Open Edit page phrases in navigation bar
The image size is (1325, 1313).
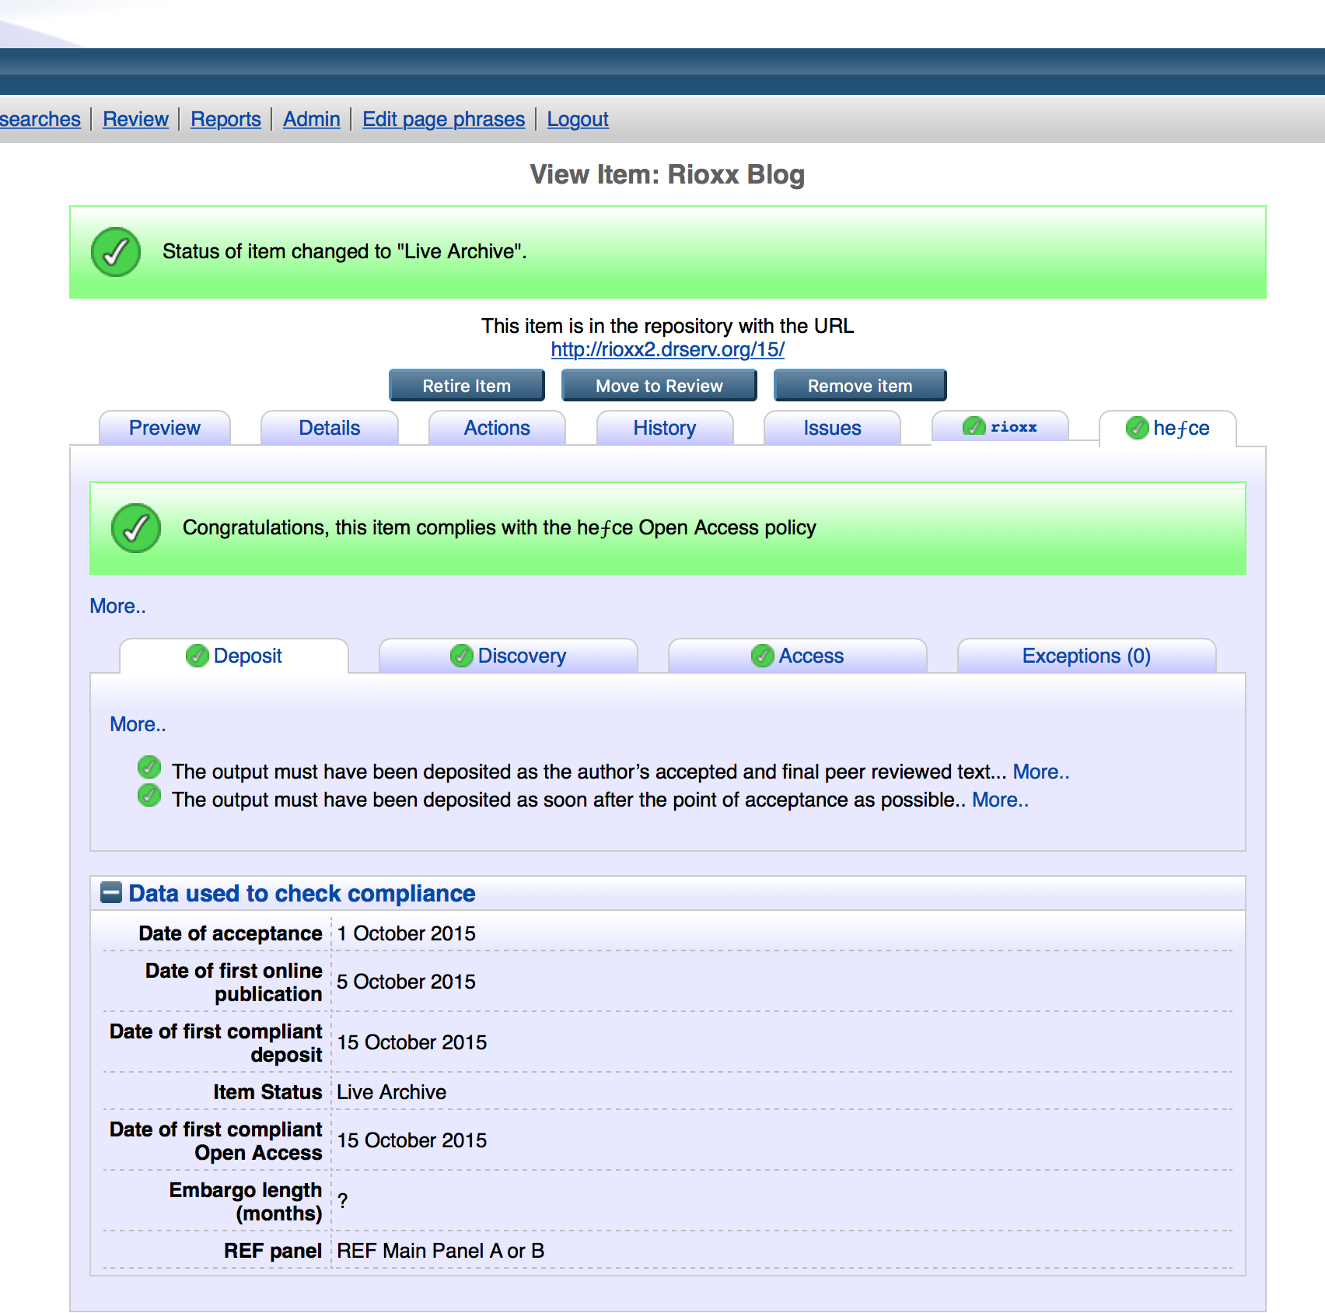[443, 119]
